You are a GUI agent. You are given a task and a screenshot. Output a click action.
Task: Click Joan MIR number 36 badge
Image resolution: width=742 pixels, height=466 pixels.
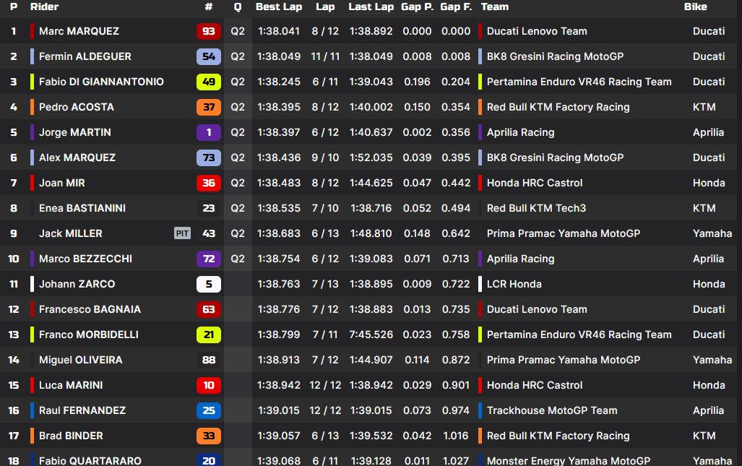(209, 183)
